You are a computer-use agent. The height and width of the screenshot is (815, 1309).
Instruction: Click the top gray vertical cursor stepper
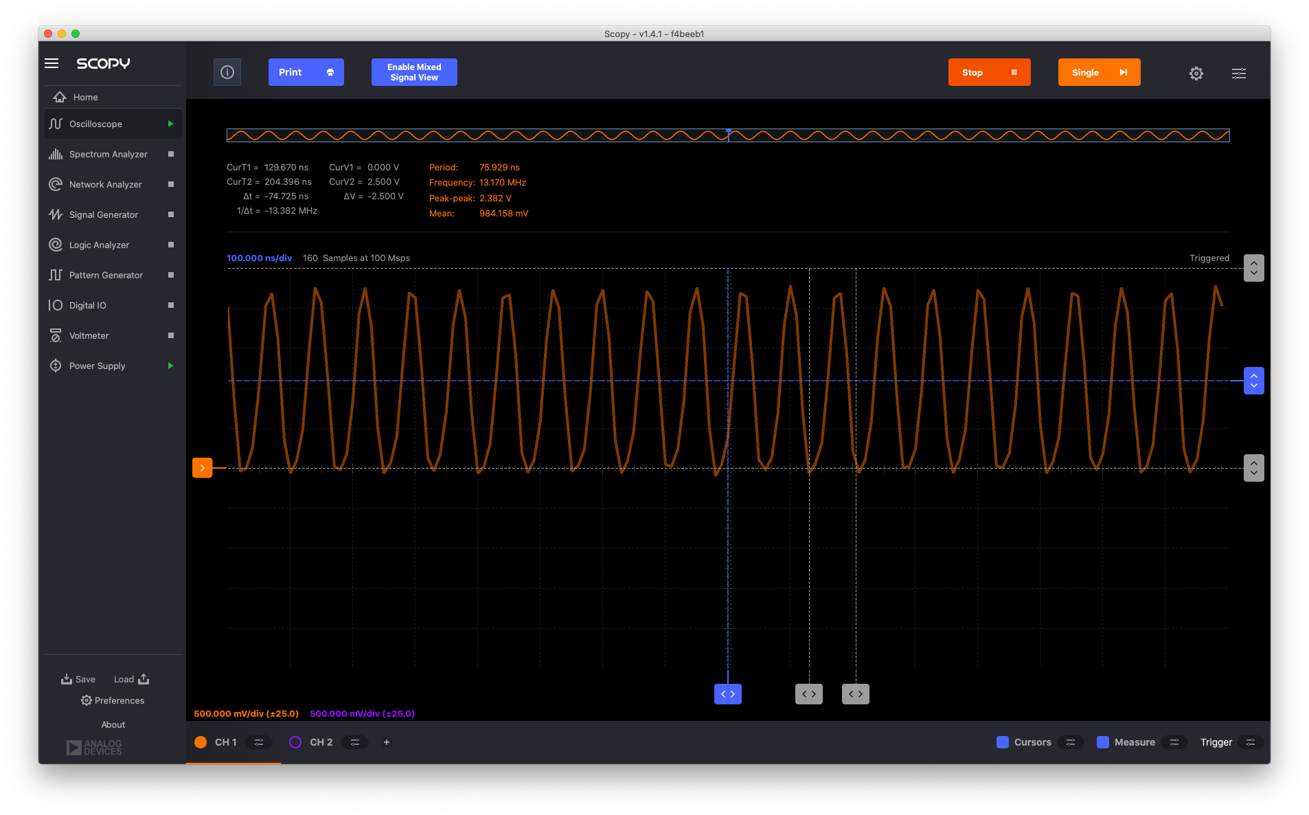pyautogui.click(x=1254, y=268)
